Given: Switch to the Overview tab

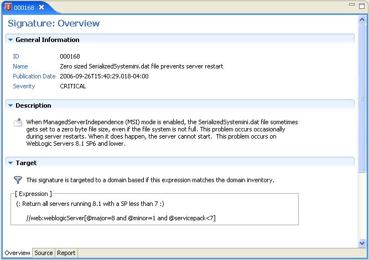Looking at the screenshot, I should pyautogui.click(x=17, y=253).
